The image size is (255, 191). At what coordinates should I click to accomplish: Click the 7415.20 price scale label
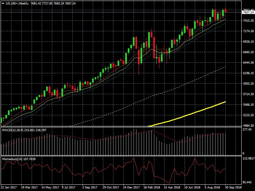click(248, 21)
